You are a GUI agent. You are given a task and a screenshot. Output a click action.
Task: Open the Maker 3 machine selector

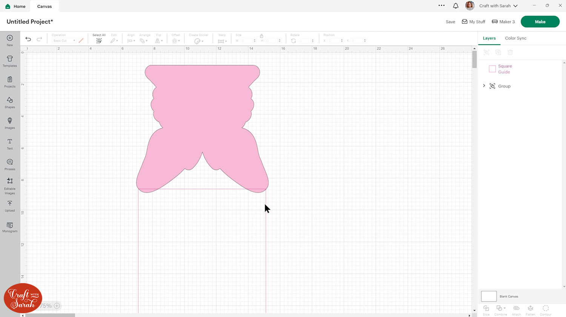tap(503, 22)
